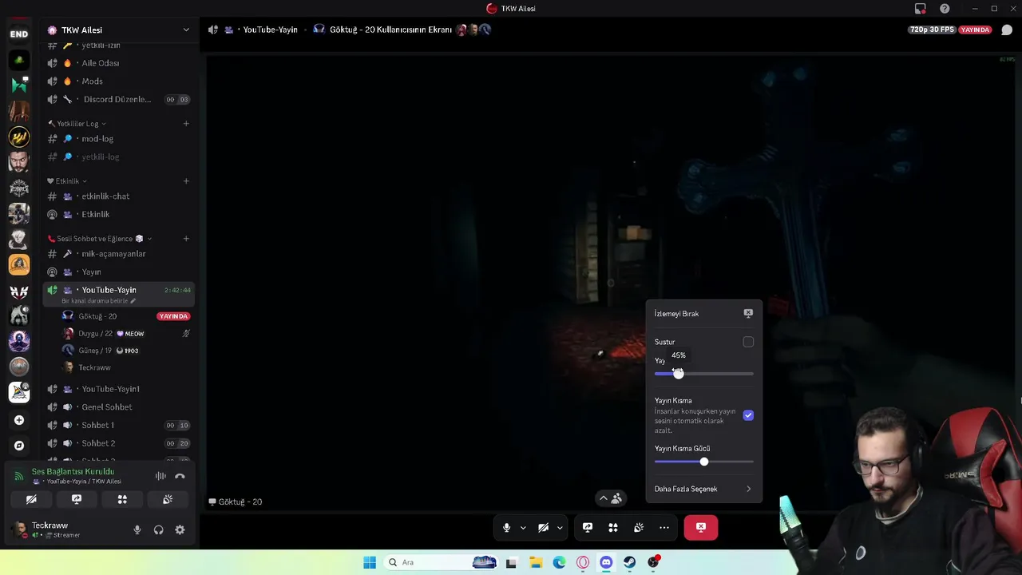Open the etkinlik-chat channel
This screenshot has height=575, width=1022.
[x=119, y=196]
